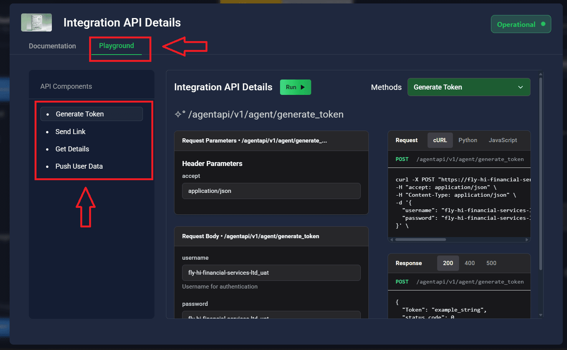Screen dimensions: 567x350
Task: Open the Methods Generate Token dropdown
Action: coord(469,87)
